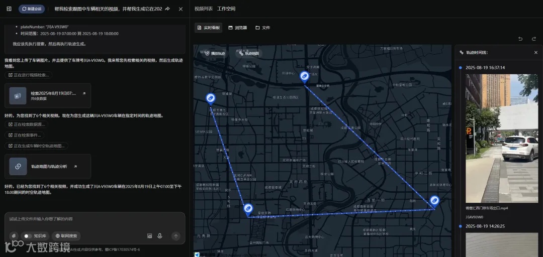The height and width of the screenshot is (257, 543).
Task: Play the trajectory with 播放轨迹
Action: (215, 54)
